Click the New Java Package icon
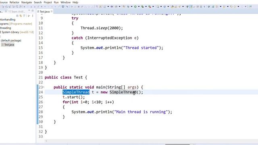 pyautogui.click(x=158, y=6)
